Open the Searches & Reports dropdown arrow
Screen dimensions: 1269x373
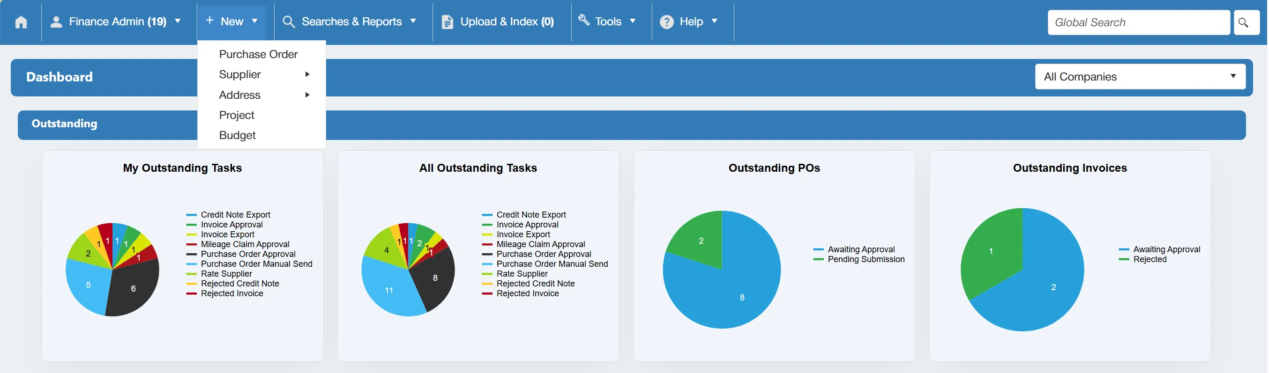pos(413,21)
